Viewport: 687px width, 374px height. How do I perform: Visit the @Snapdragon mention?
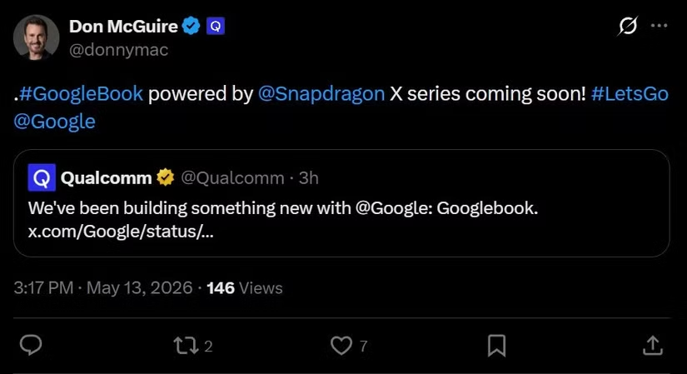coord(321,94)
